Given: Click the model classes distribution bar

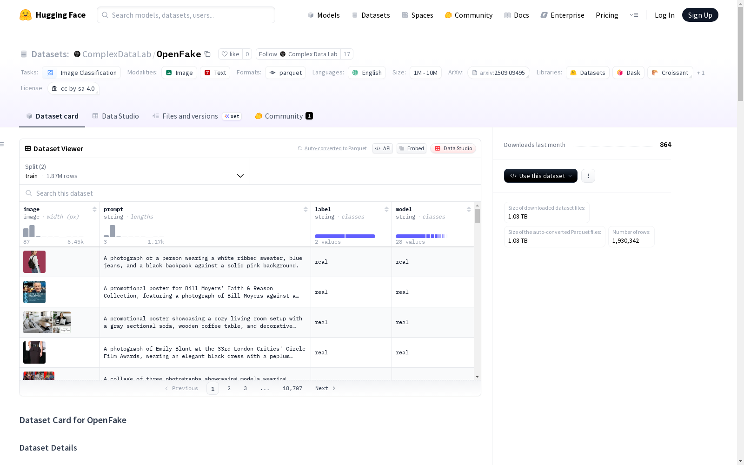Looking at the screenshot, I should pos(423,236).
